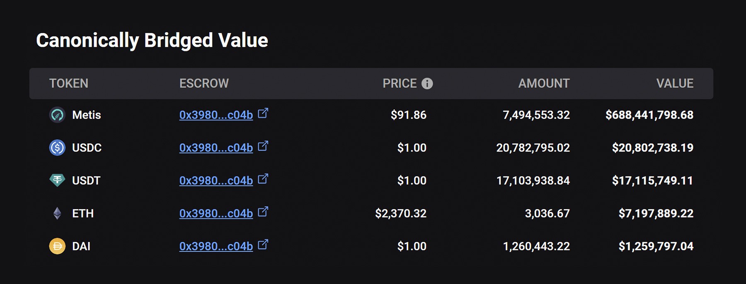Viewport: 746px width, 284px height.
Task: Click the DAI token icon
Action: tap(57, 246)
